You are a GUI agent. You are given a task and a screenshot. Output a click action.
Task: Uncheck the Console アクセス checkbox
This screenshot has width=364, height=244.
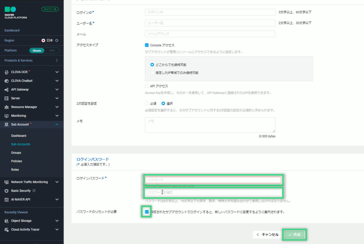click(147, 45)
